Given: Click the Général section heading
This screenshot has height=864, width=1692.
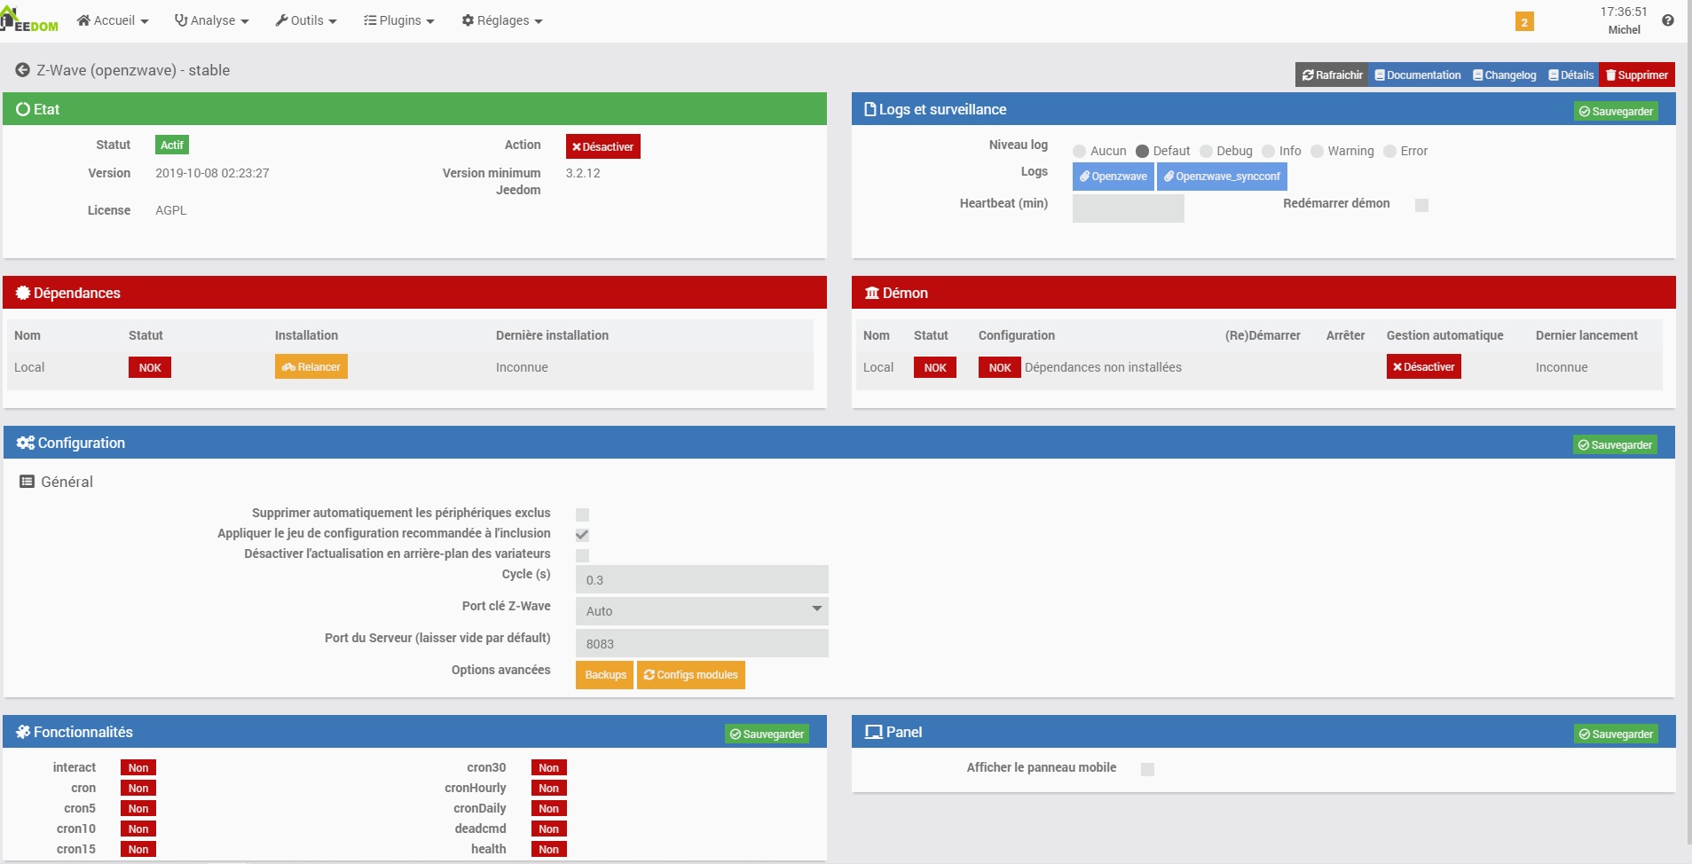Looking at the screenshot, I should tap(57, 482).
